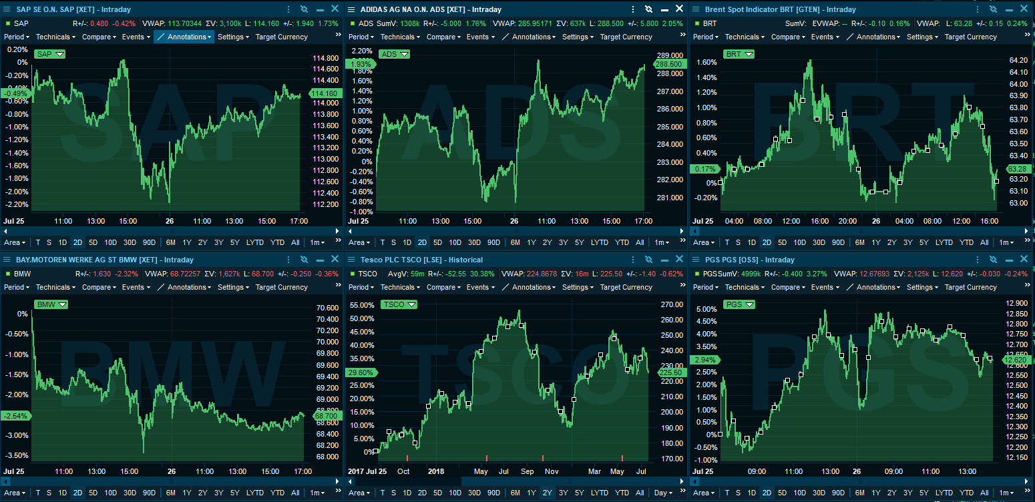This screenshot has height=502, width=1035.
Task: Click the link-off icon on the PGS panel
Action: tap(992, 260)
